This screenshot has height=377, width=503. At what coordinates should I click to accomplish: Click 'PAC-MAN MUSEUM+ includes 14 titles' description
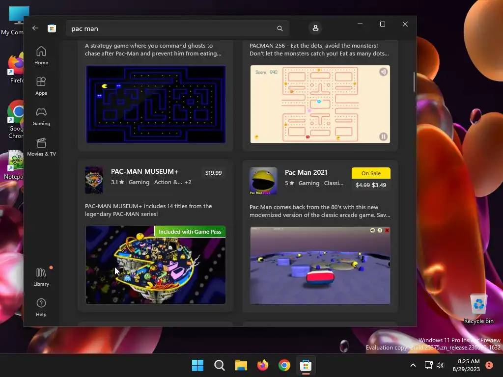[148, 210]
